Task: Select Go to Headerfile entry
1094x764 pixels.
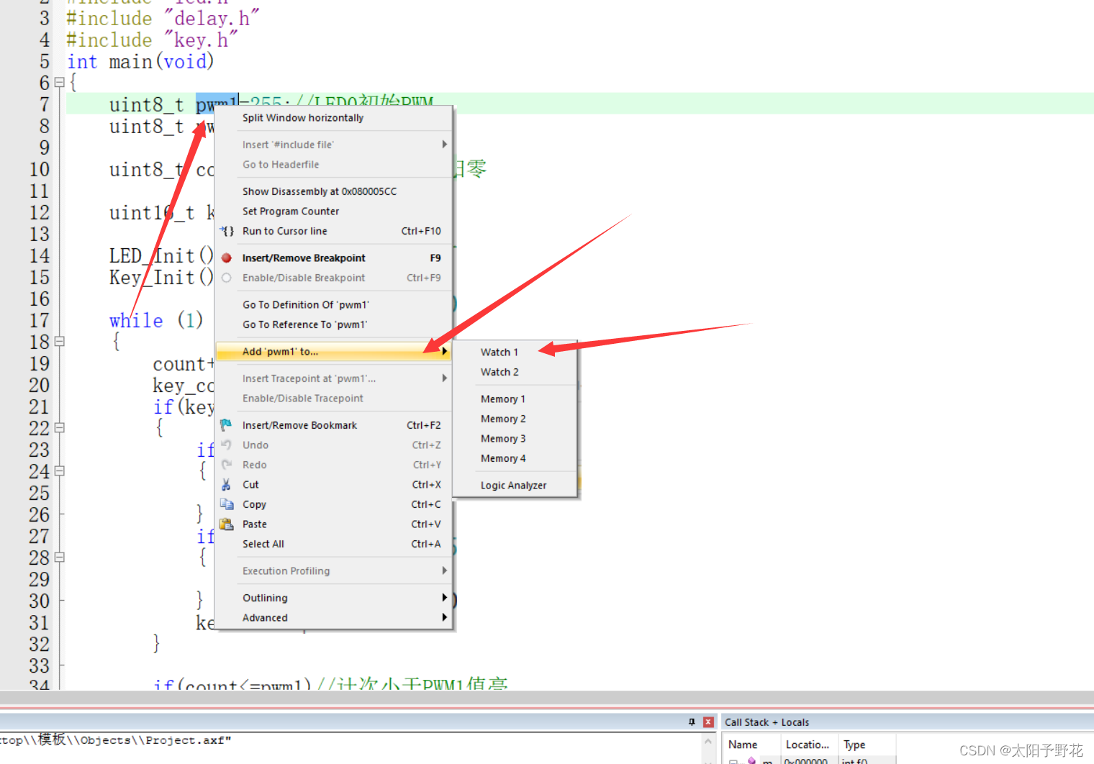Action: [334, 165]
